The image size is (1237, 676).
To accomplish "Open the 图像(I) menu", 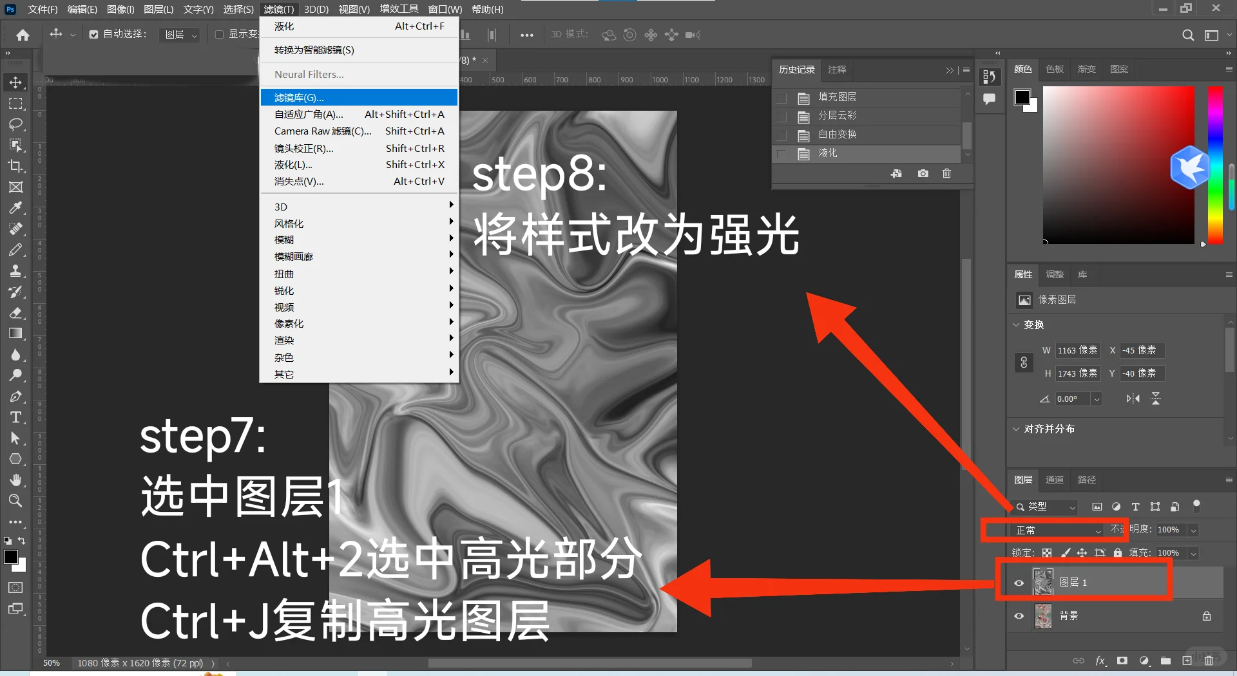I will click(120, 10).
